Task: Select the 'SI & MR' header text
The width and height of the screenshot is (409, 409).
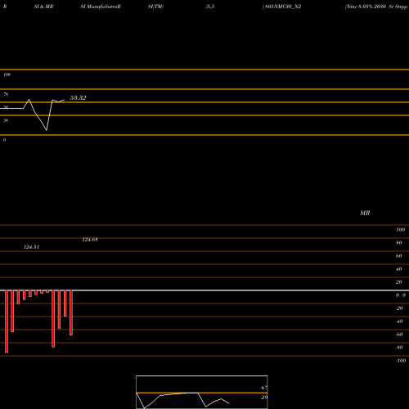Action: coord(43,7)
